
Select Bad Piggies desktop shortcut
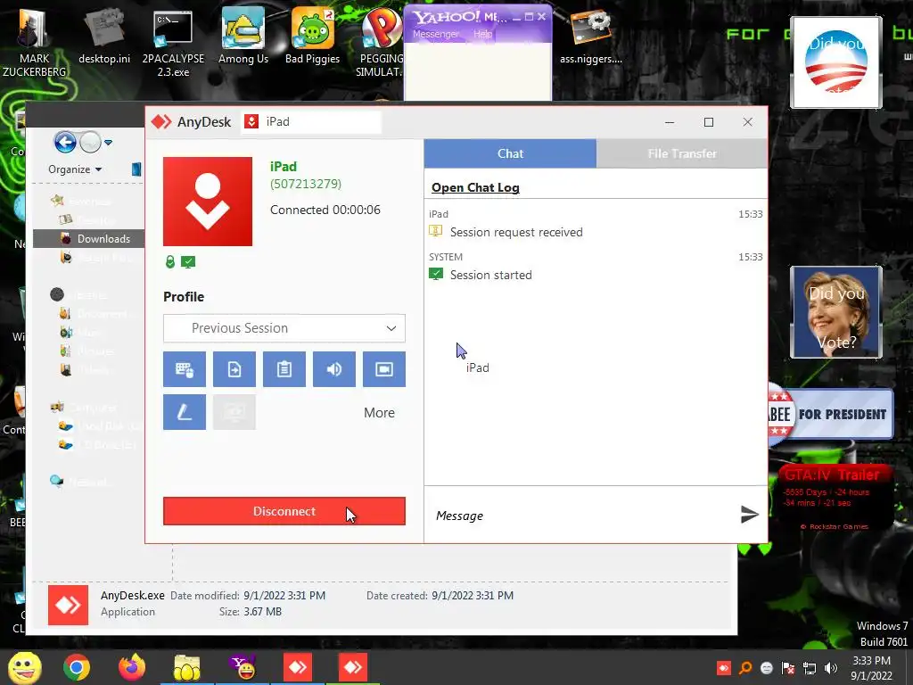point(313,37)
